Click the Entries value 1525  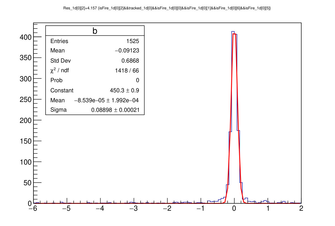(x=132, y=41)
